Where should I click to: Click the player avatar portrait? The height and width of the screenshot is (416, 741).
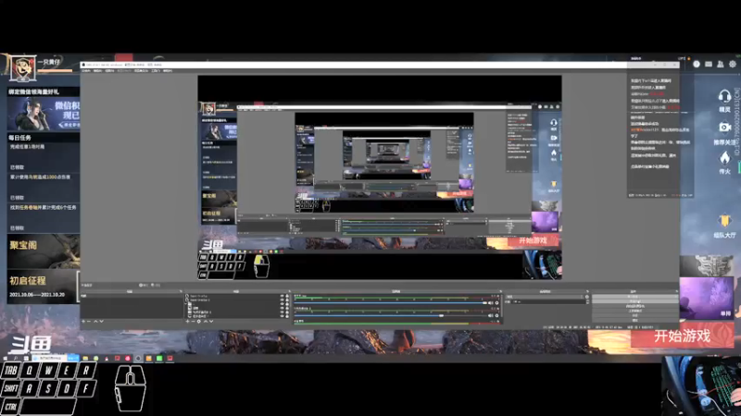pos(22,67)
